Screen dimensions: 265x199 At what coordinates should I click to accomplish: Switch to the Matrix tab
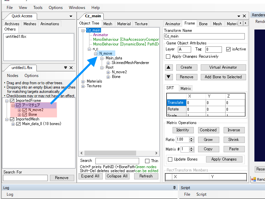[185, 89]
